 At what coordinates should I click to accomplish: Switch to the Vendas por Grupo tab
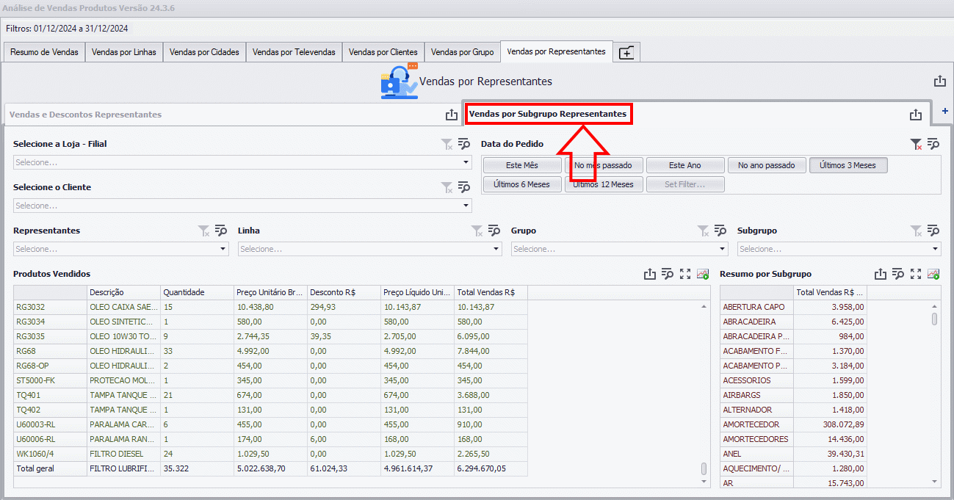[x=462, y=52]
